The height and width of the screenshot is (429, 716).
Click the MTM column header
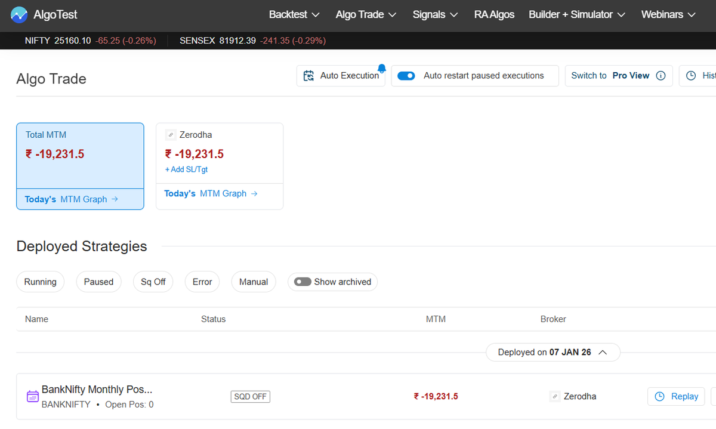coord(436,319)
